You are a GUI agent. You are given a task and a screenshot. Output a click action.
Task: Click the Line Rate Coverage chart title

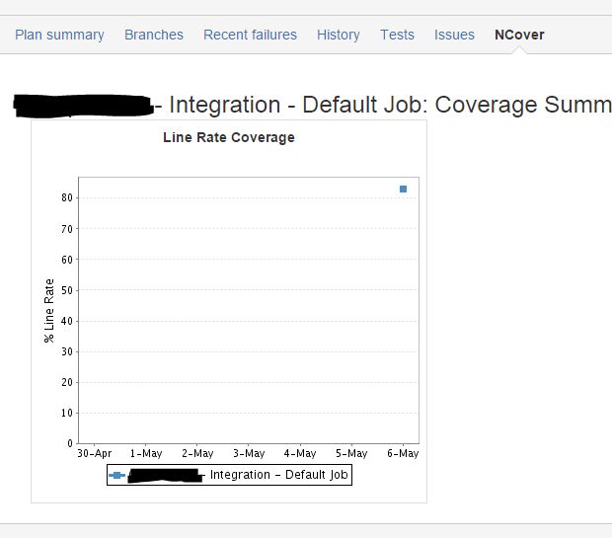228,137
